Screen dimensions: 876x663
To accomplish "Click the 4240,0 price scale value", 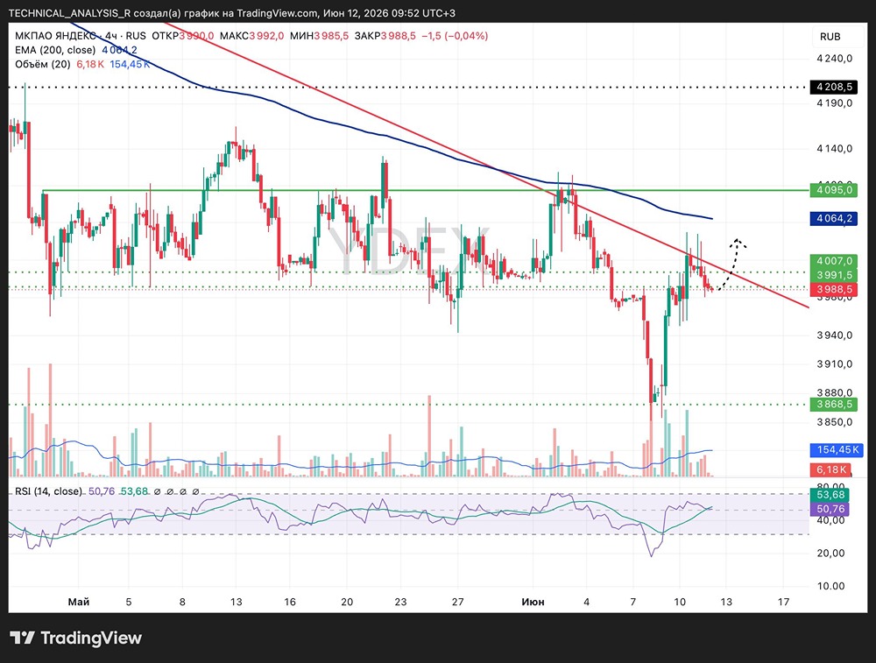I will coord(835,58).
